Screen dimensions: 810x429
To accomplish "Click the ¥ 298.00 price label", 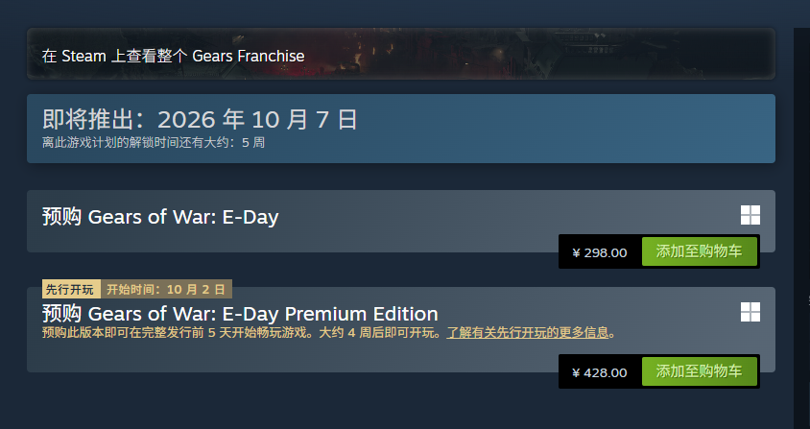I will coord(600,252).
